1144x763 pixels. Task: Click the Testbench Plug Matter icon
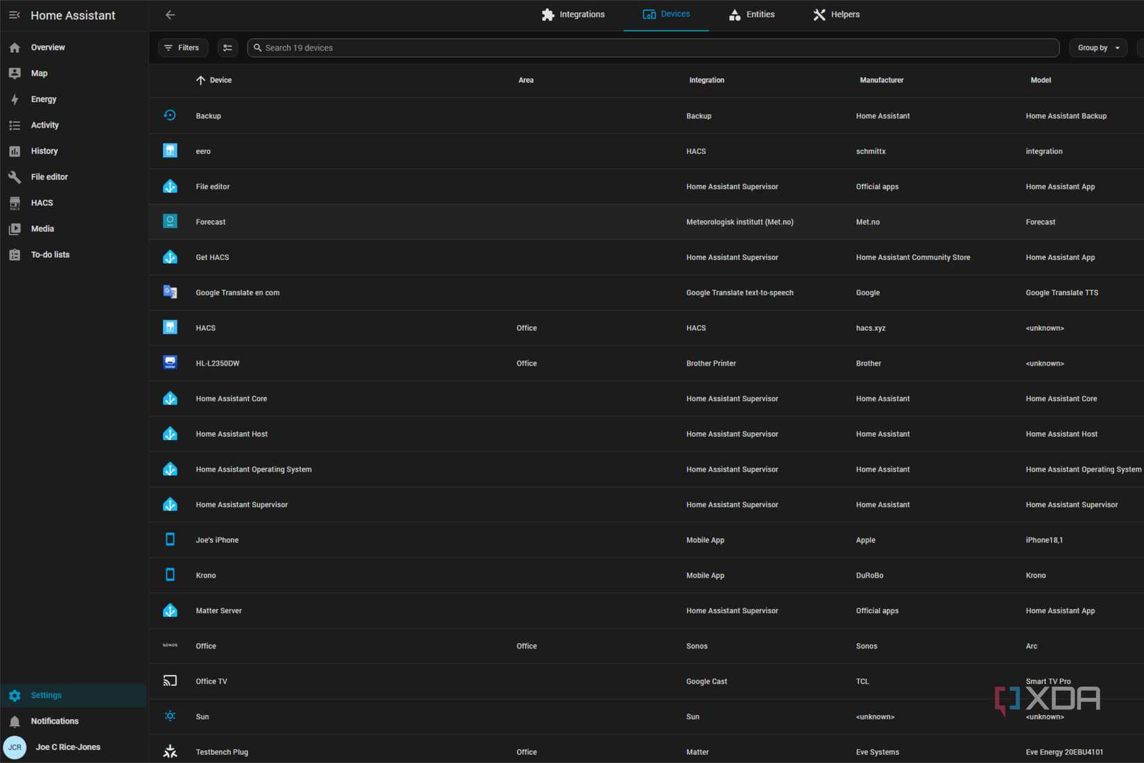[170, 751]
